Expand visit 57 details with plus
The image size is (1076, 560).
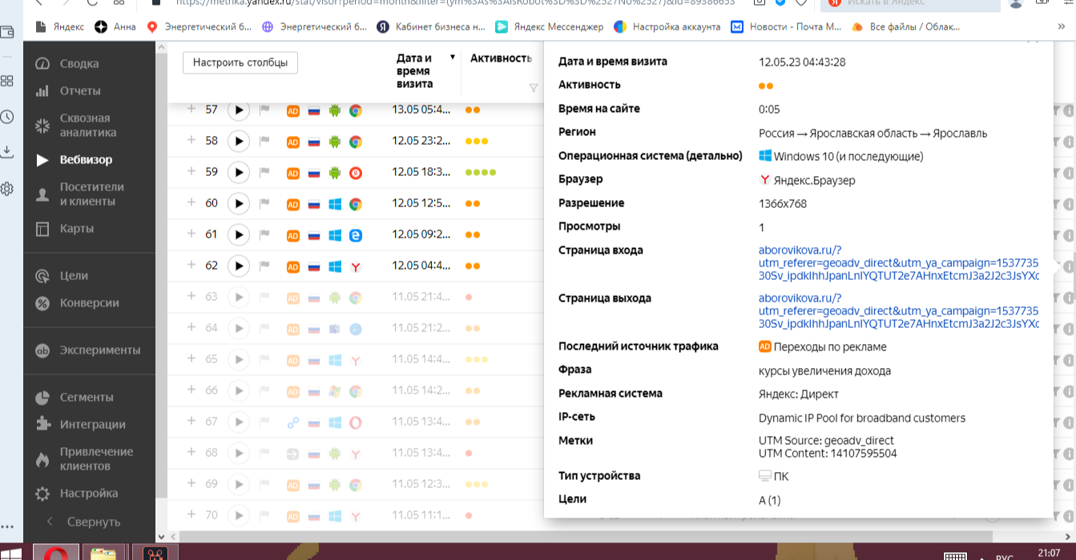tap(191, 109)
